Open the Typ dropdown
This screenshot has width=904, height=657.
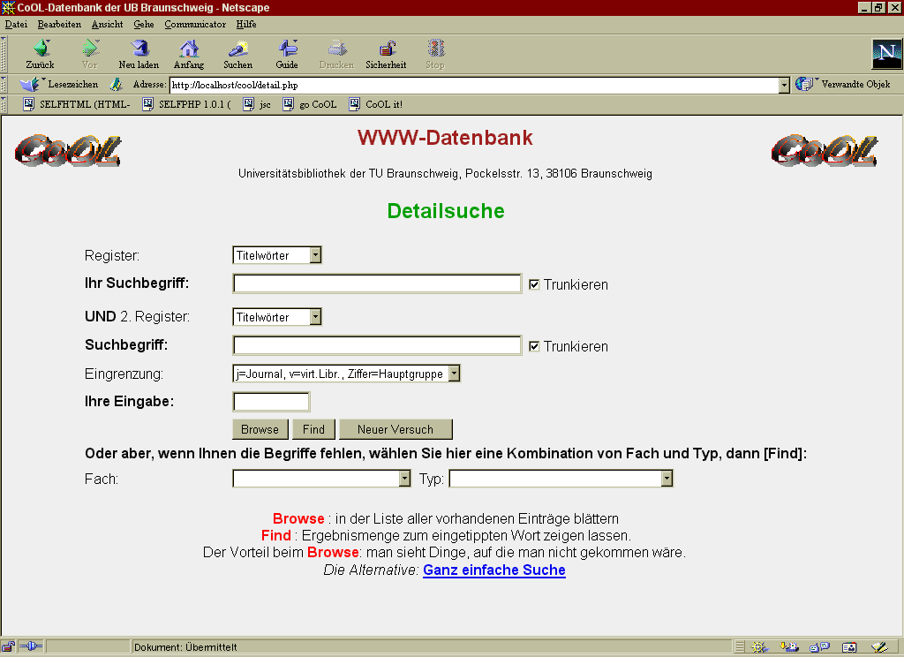pos(667,479)
